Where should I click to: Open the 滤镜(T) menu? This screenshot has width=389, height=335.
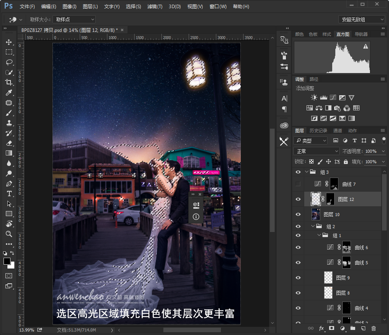click(155, 7)
